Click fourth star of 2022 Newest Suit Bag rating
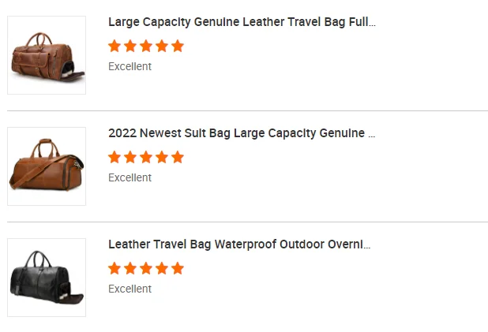The image size is (488, 332). [162, 157]
